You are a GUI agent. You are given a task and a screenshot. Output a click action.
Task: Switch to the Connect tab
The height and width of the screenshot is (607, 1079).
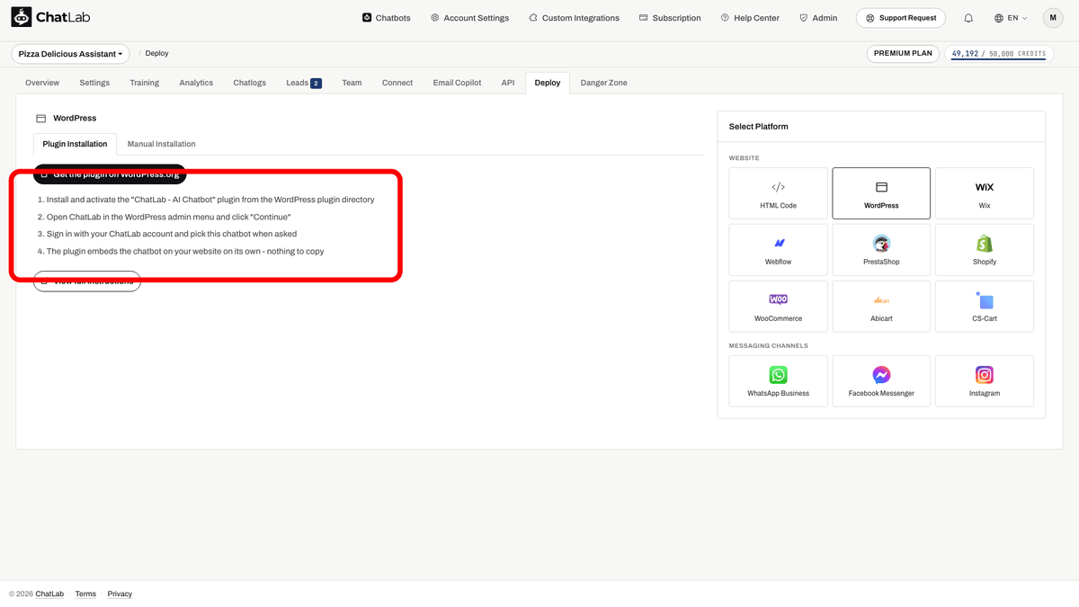point(397,83)
